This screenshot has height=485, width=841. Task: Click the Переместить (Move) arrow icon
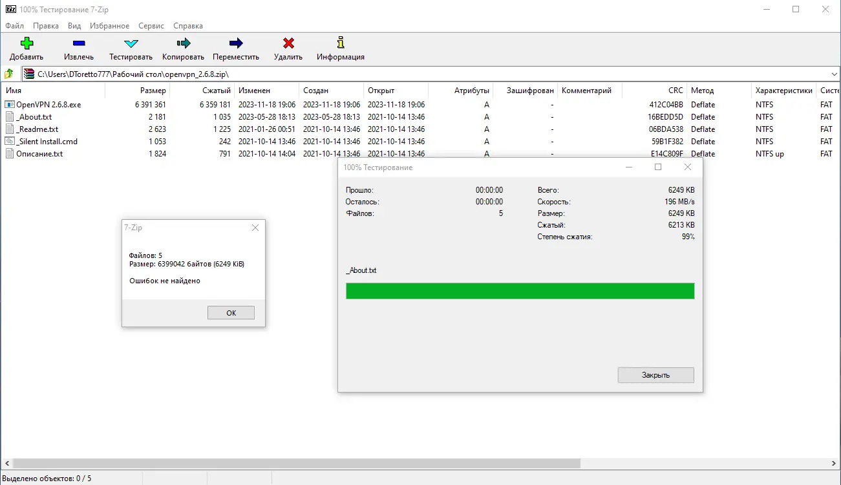[236, 43]
